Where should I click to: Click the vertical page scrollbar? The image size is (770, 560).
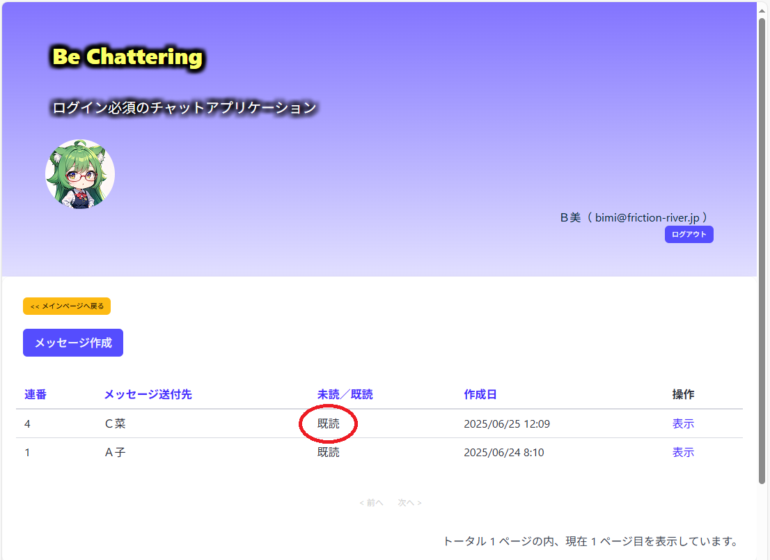pyautogui.click(x=762, y=251)
